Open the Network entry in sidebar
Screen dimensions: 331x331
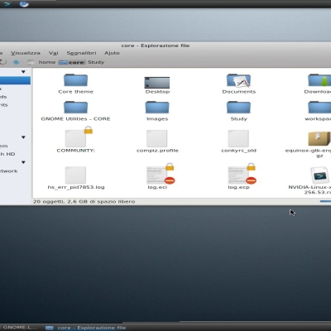point(9,171)
